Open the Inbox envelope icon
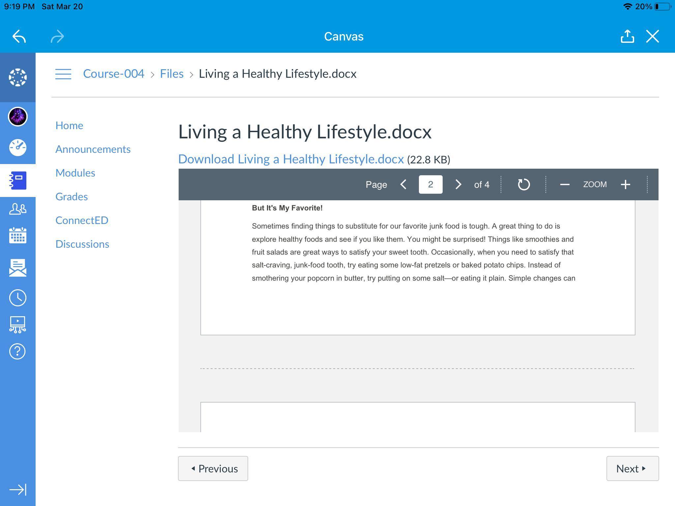Viewport: 675px width, 506px height. (18, 267)
